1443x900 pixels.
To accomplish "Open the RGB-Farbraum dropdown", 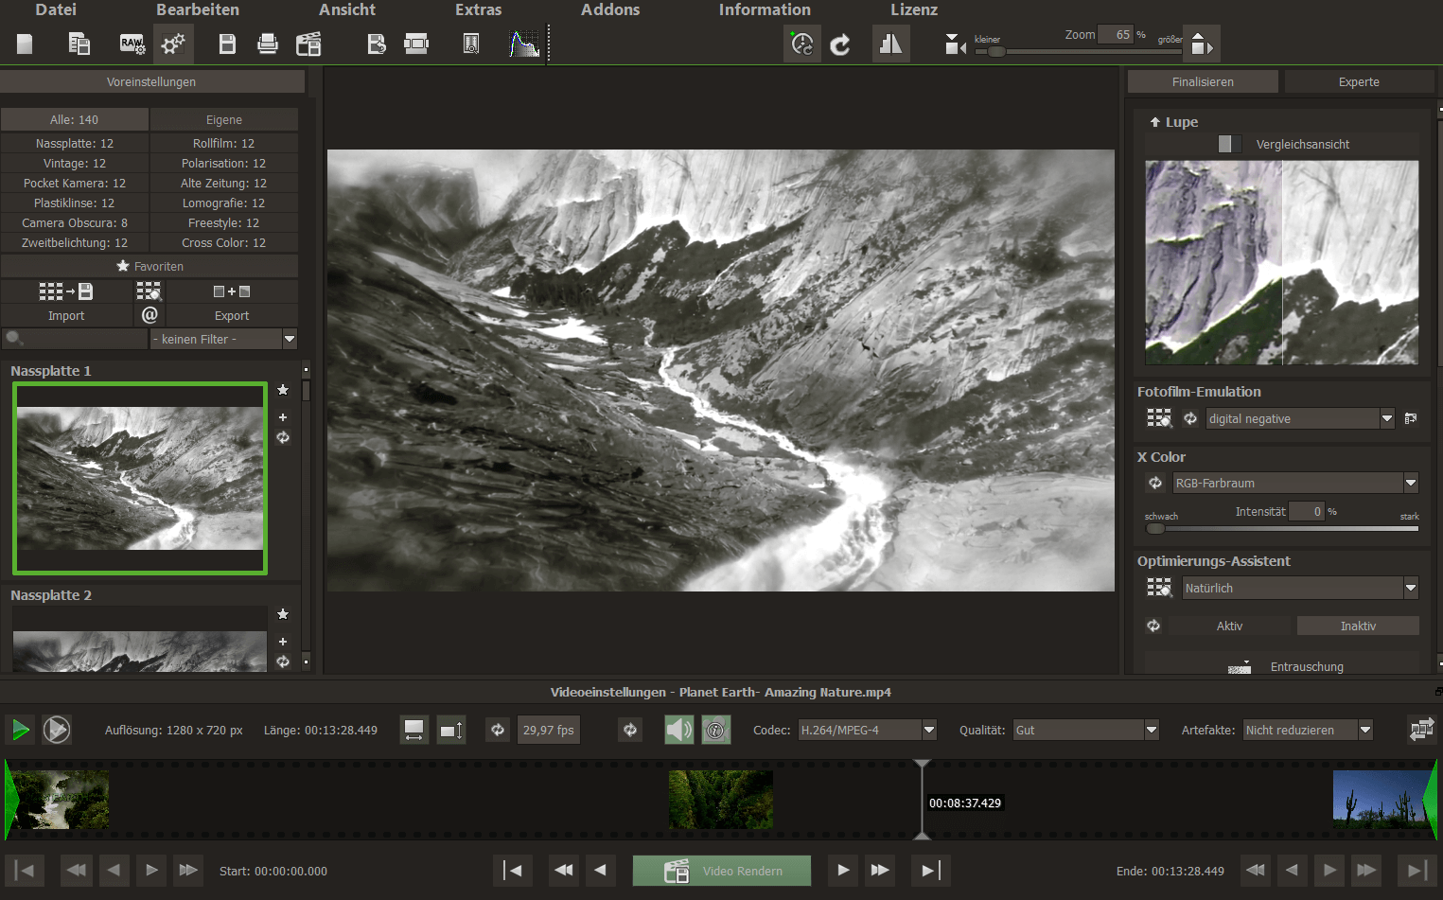I will click(1295, 483).
